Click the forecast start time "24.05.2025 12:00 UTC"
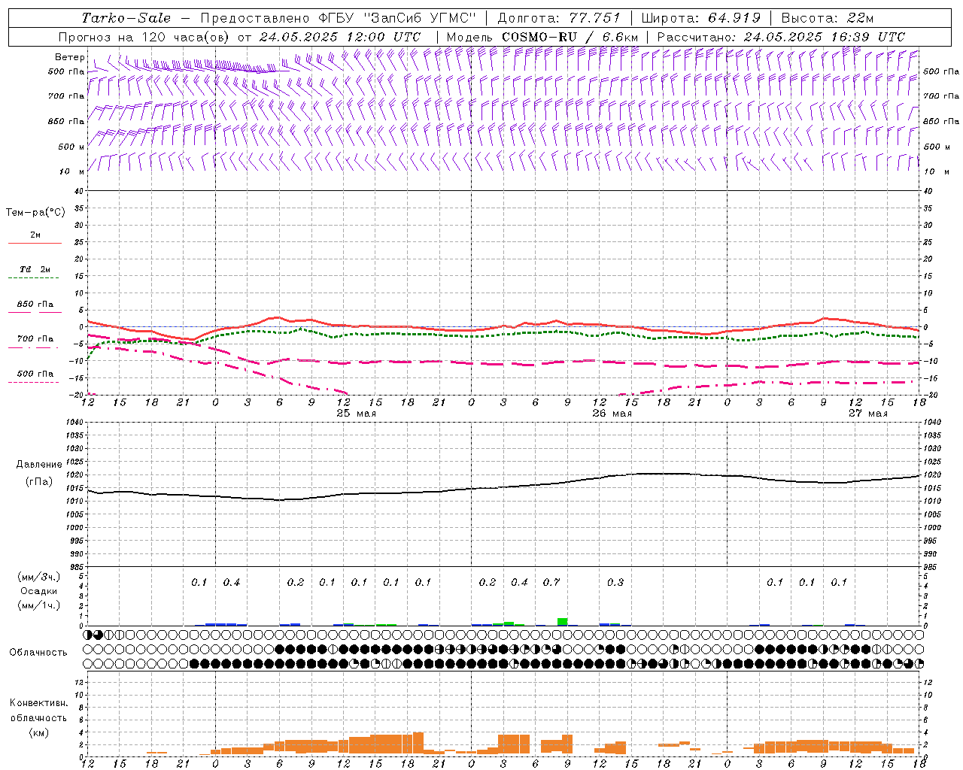 click(x=340, y=37)
